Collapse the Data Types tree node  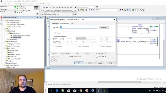tap(4, 48)
